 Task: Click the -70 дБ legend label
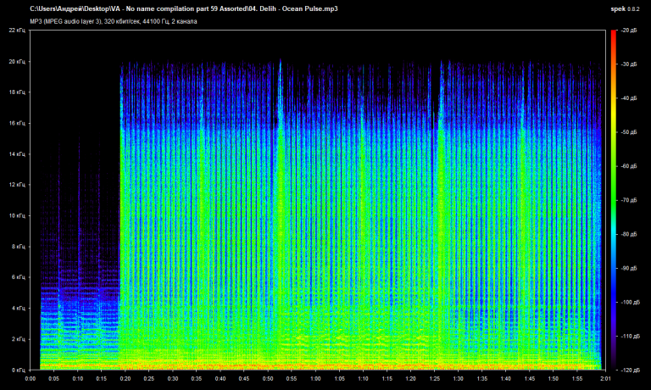[629, 200]
